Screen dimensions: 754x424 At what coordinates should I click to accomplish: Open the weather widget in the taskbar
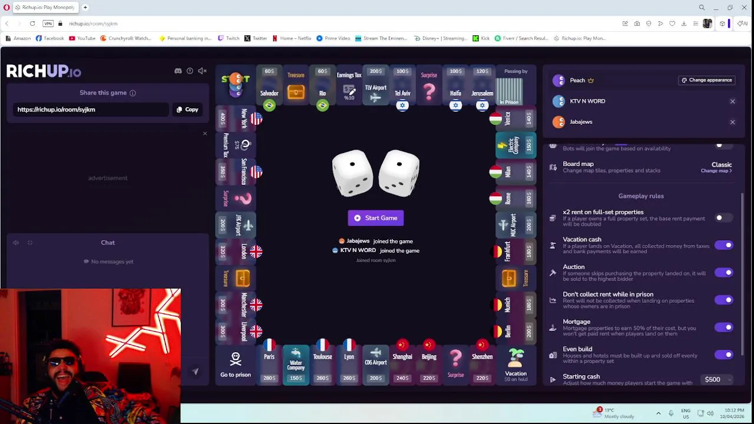tap(614, 413)
